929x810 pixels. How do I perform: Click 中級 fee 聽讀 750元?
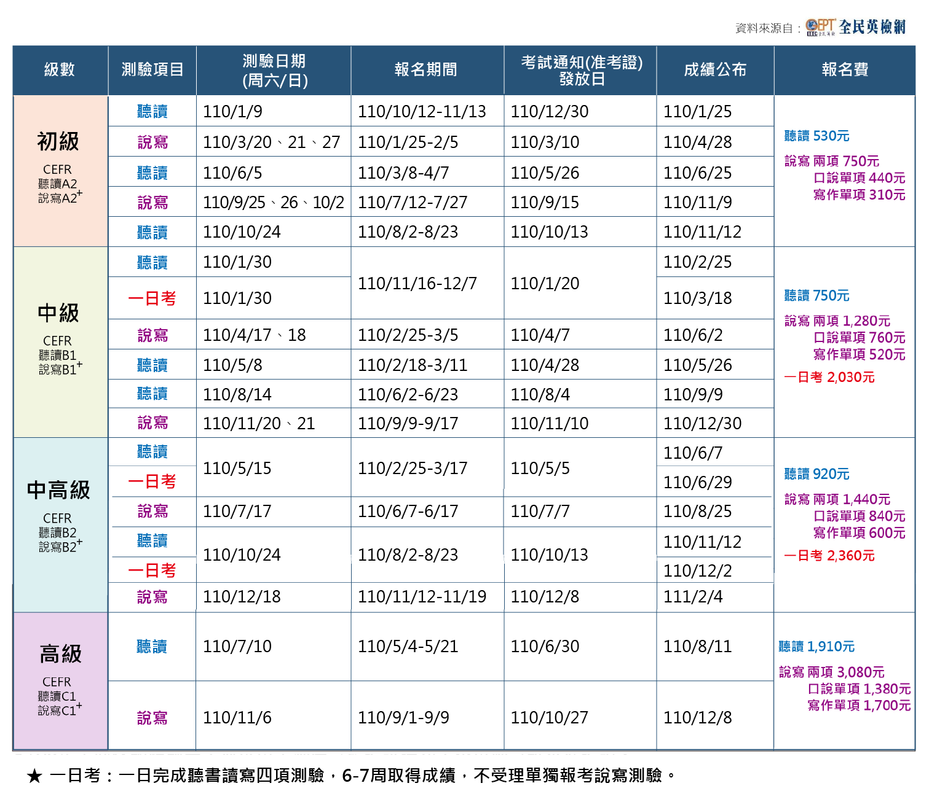click(816, 295)
